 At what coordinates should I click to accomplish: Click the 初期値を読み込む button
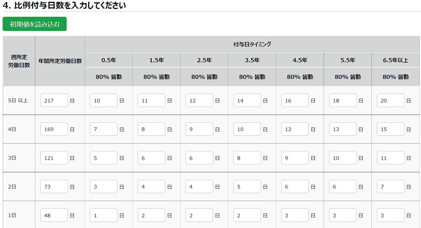click(34, 24)
